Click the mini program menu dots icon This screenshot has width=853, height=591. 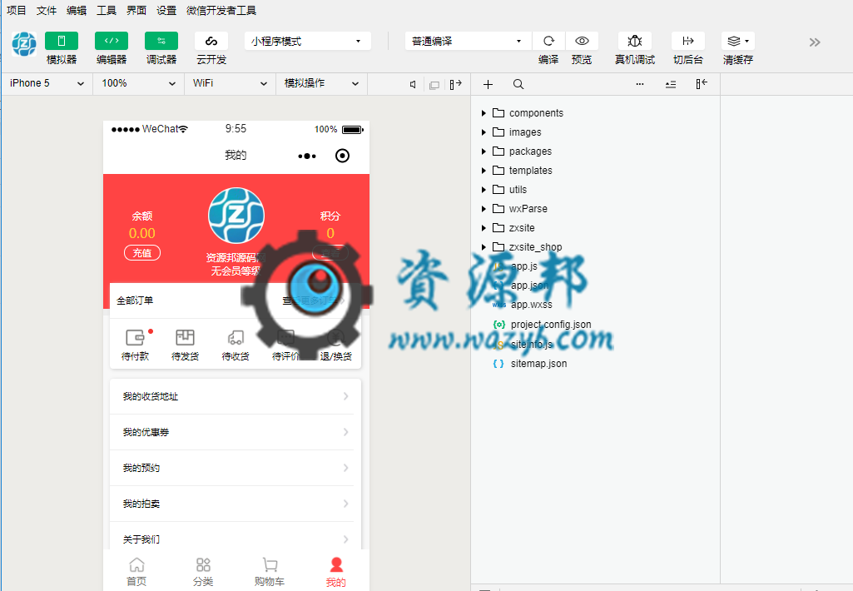click(307, 156)
